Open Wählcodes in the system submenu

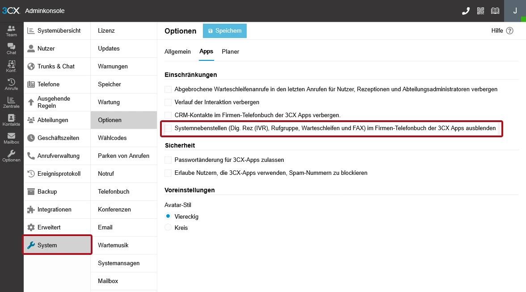[x=112, y=138]
